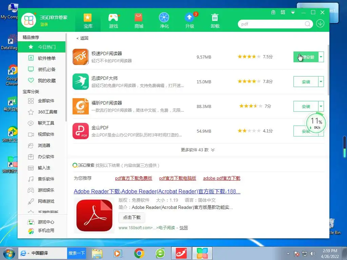Click the 360软件管家 logo icon
Screen dimensions: 347x260
tap(29, 20)
